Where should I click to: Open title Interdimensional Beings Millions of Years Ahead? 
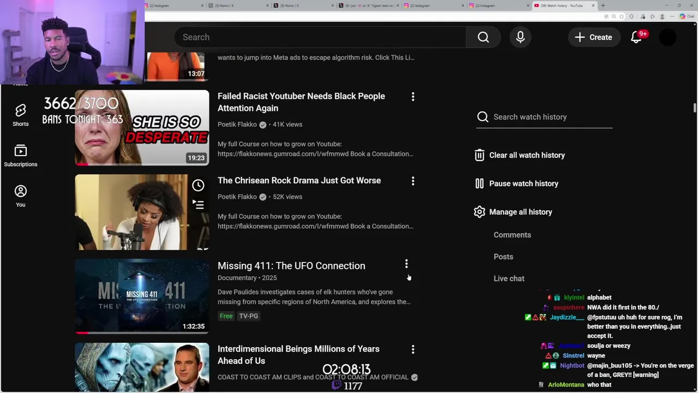click(298, 355)
